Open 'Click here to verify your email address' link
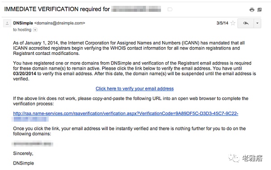The height and width of the screenshot is (170, 271). click(135, 89)
